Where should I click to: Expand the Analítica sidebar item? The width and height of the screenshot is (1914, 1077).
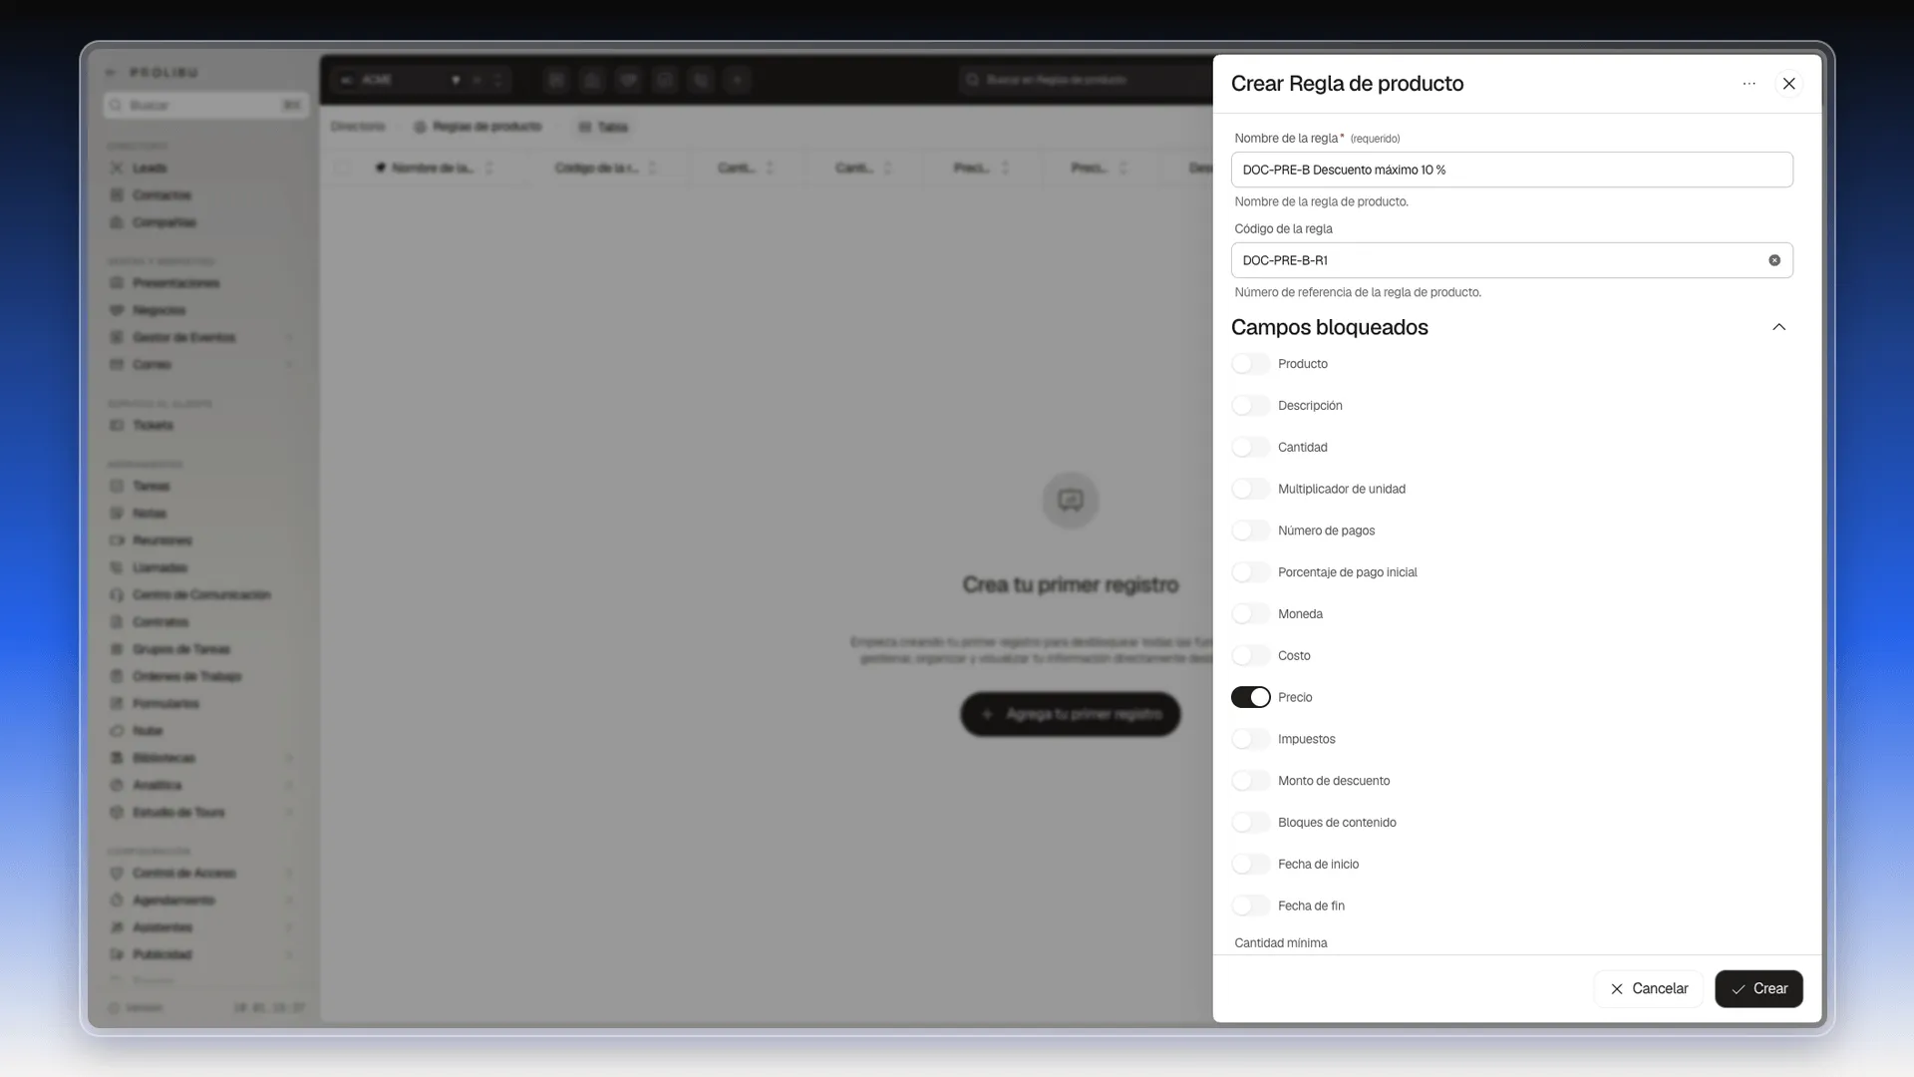[x=290, y=786]
